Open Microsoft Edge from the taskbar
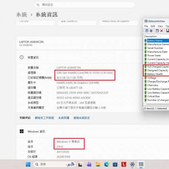Image resolution: width=169 pixels, height=169 pixels. 106,164
